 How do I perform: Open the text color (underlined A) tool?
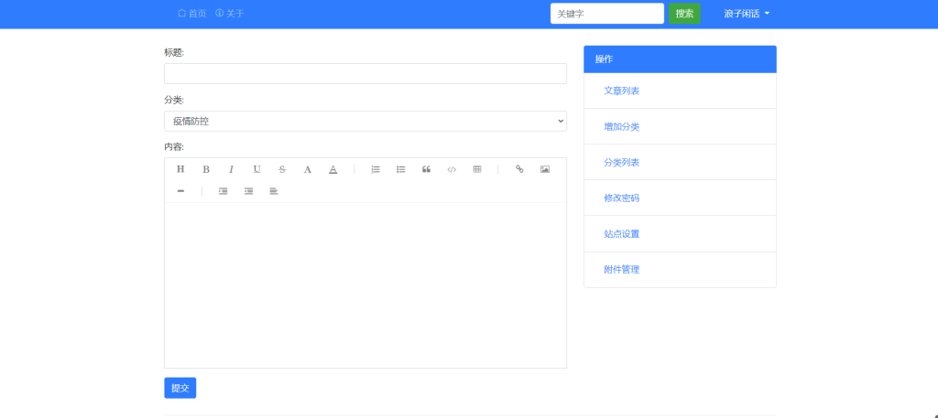pos(333,169)
